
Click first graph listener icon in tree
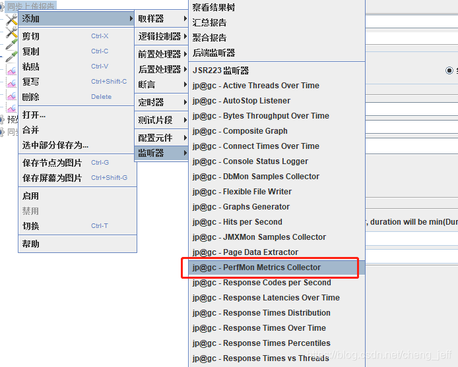point(12,71)
